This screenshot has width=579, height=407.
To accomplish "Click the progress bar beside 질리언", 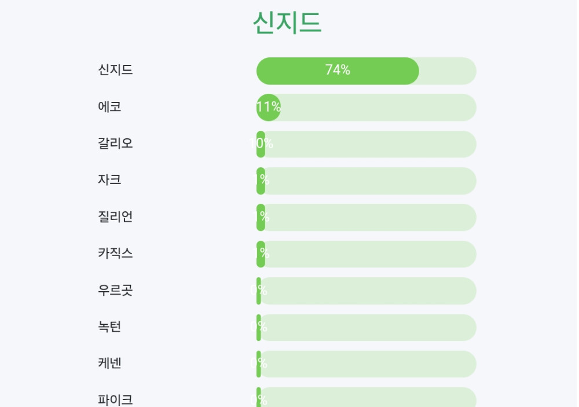I will pos(366,217).
